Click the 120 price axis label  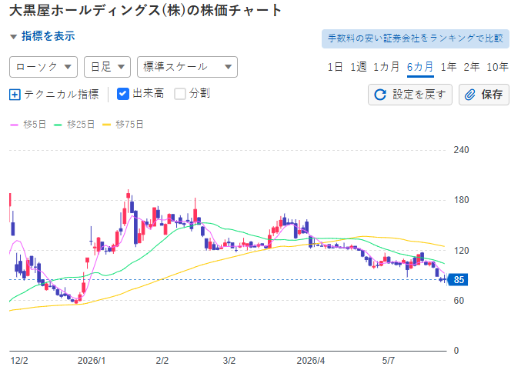click(461, 251)
